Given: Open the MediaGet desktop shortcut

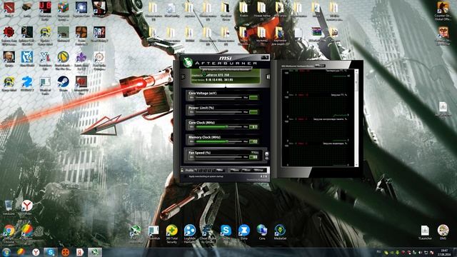Looking at the screenshot, I should 280,230.
